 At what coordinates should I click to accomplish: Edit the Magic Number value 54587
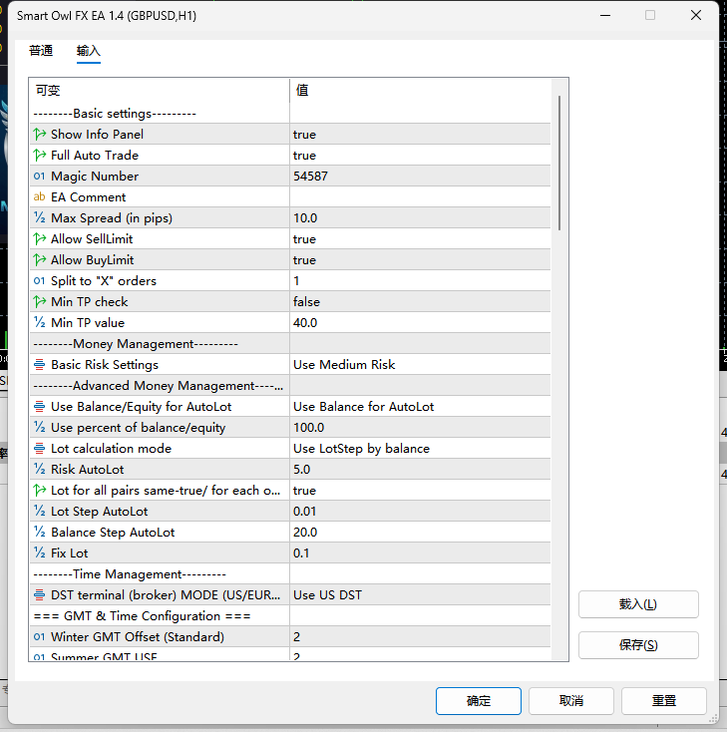(420, 177)
